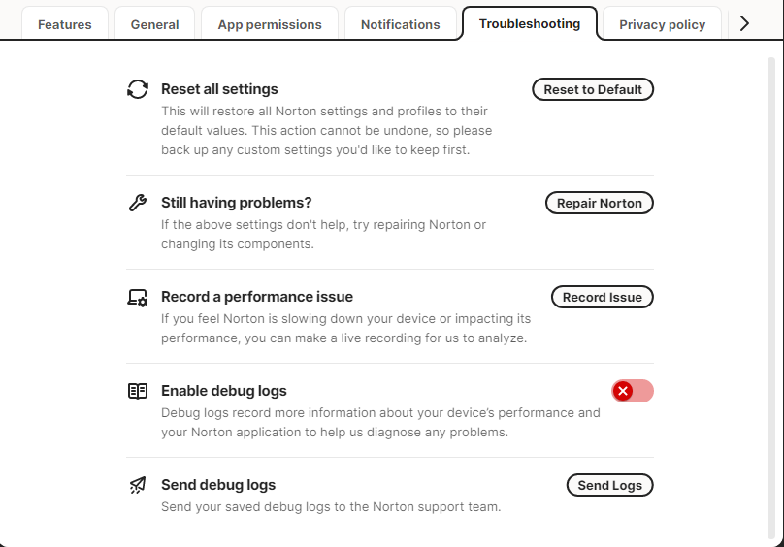
Task: Click the vertical scrollbar on the right
Action: 771,291
